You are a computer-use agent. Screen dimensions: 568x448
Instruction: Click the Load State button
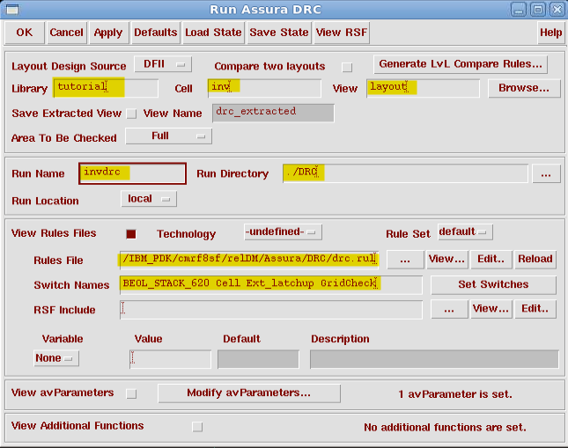pos(213,33)
